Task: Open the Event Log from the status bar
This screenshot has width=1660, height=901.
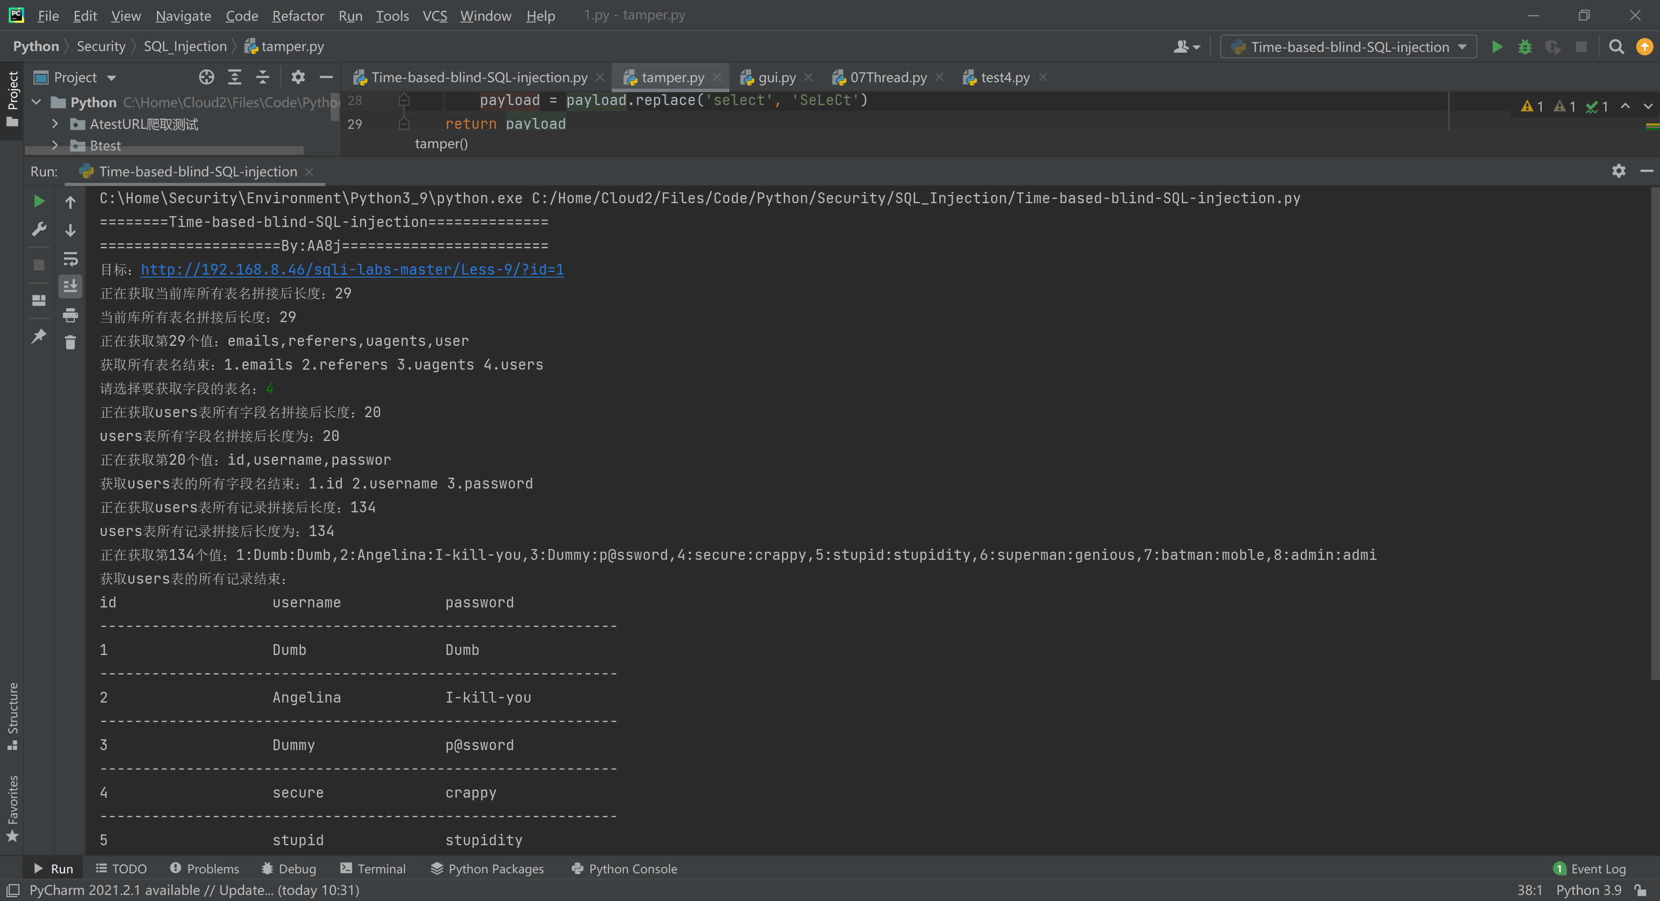Action: 1590,869
